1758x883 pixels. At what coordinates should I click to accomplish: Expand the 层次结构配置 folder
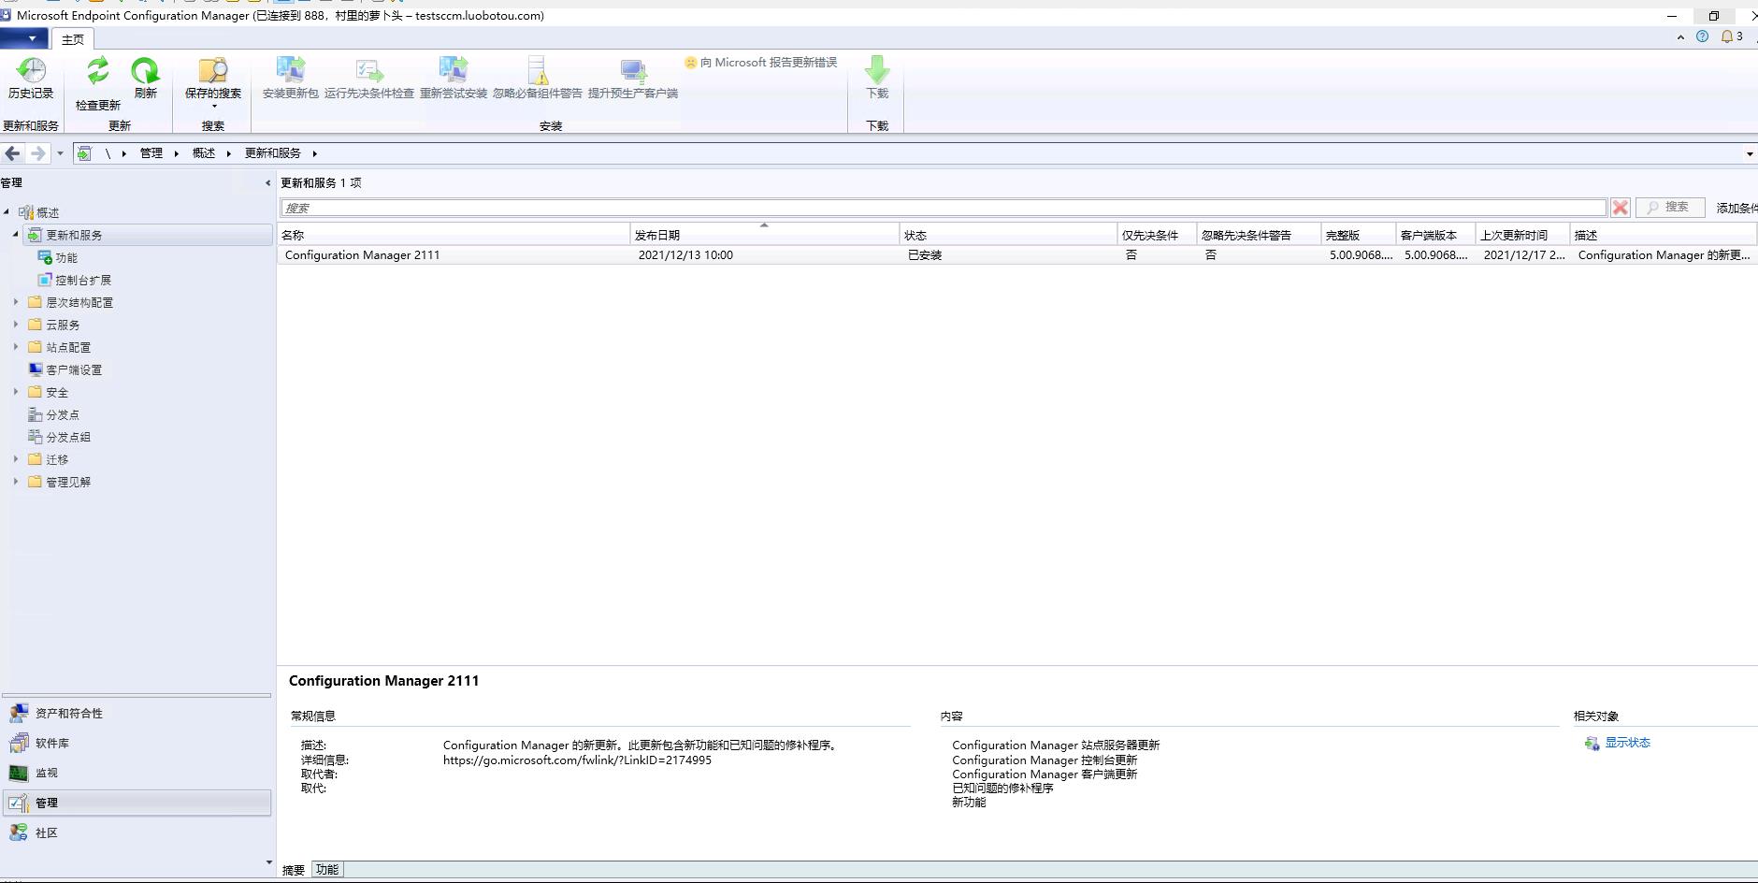(x=15, y=302)
